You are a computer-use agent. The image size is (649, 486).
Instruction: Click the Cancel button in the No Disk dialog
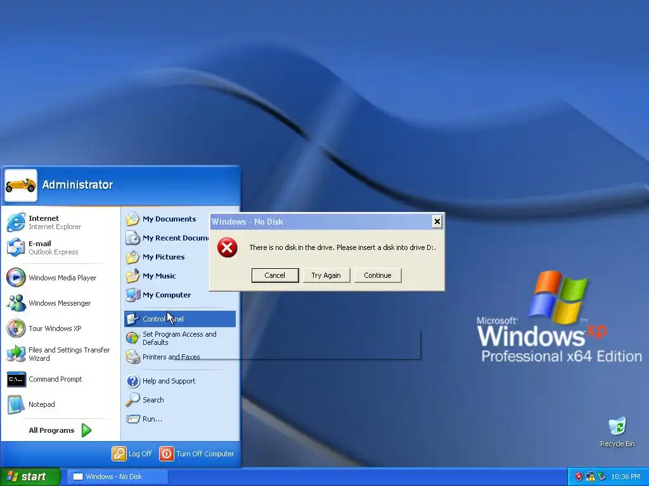[x=275, y=275]
